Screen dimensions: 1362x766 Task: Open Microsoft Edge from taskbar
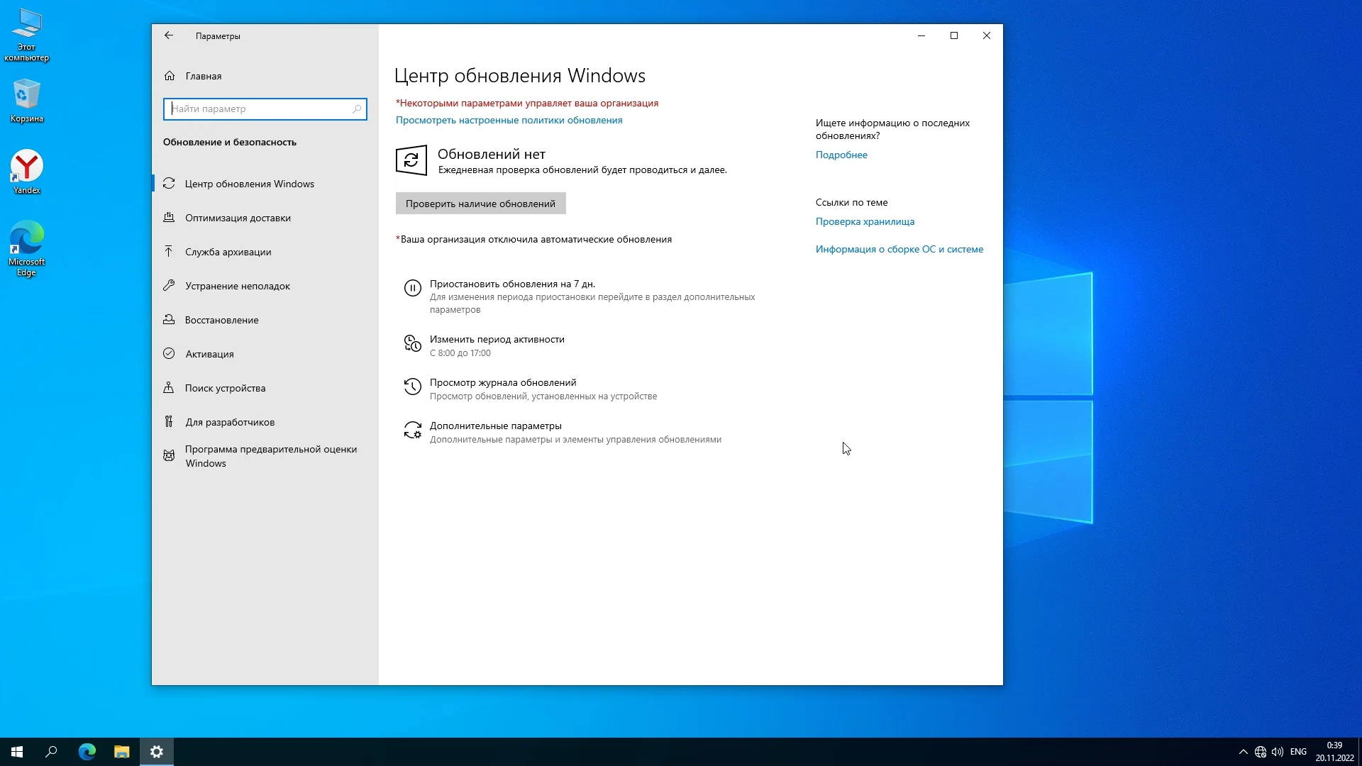[87, 752]
